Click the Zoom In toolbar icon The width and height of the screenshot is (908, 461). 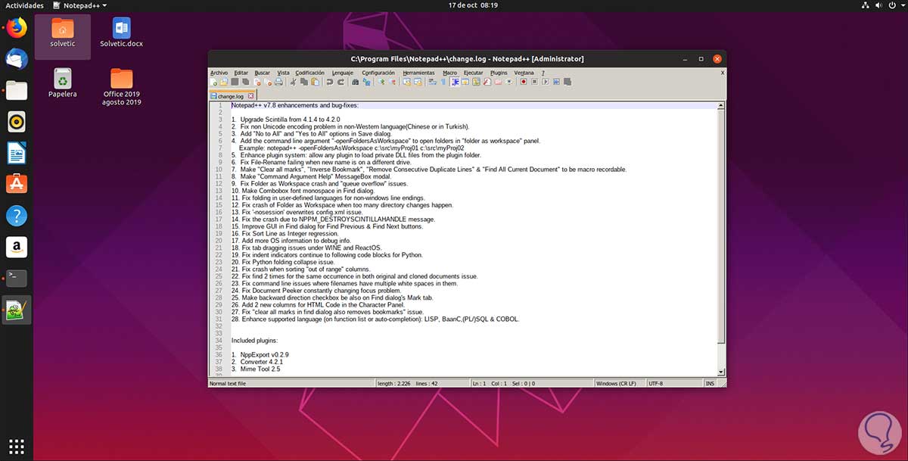[381, 82]
